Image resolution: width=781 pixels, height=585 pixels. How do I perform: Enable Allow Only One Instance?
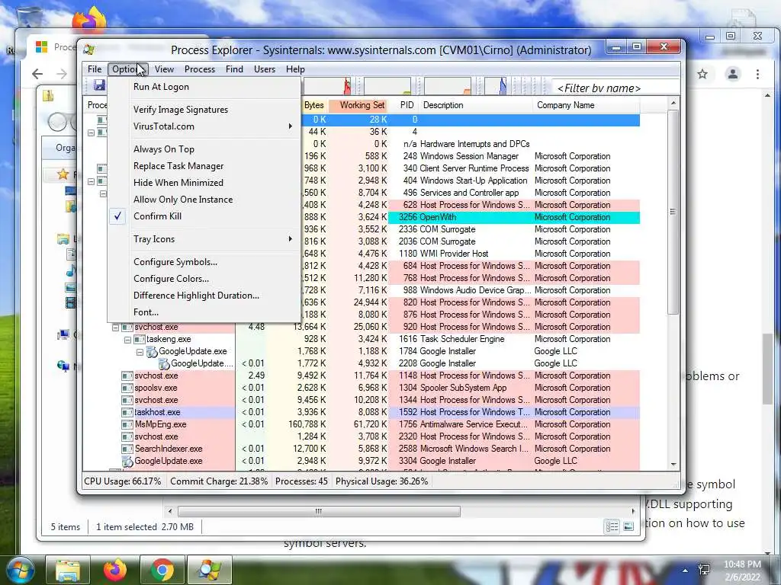pos(204,200)
